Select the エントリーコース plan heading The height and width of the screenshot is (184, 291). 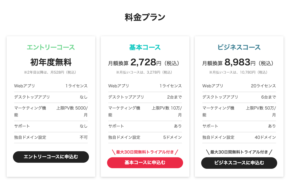click(51, 47)
